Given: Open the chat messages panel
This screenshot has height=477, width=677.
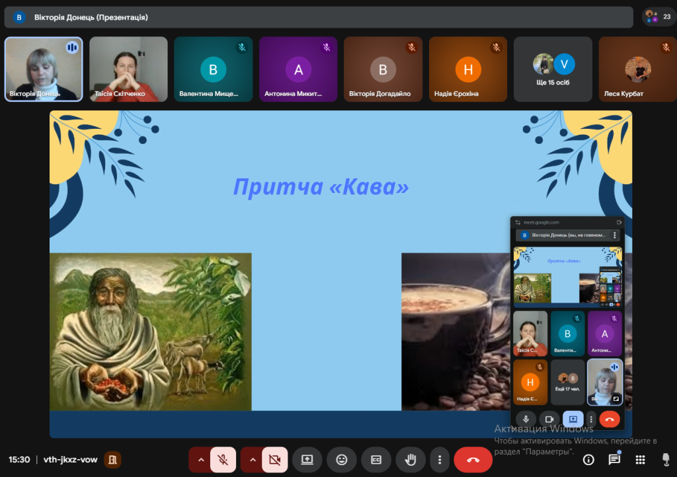Looking at the screenshot, I should (x=614, y=459).
